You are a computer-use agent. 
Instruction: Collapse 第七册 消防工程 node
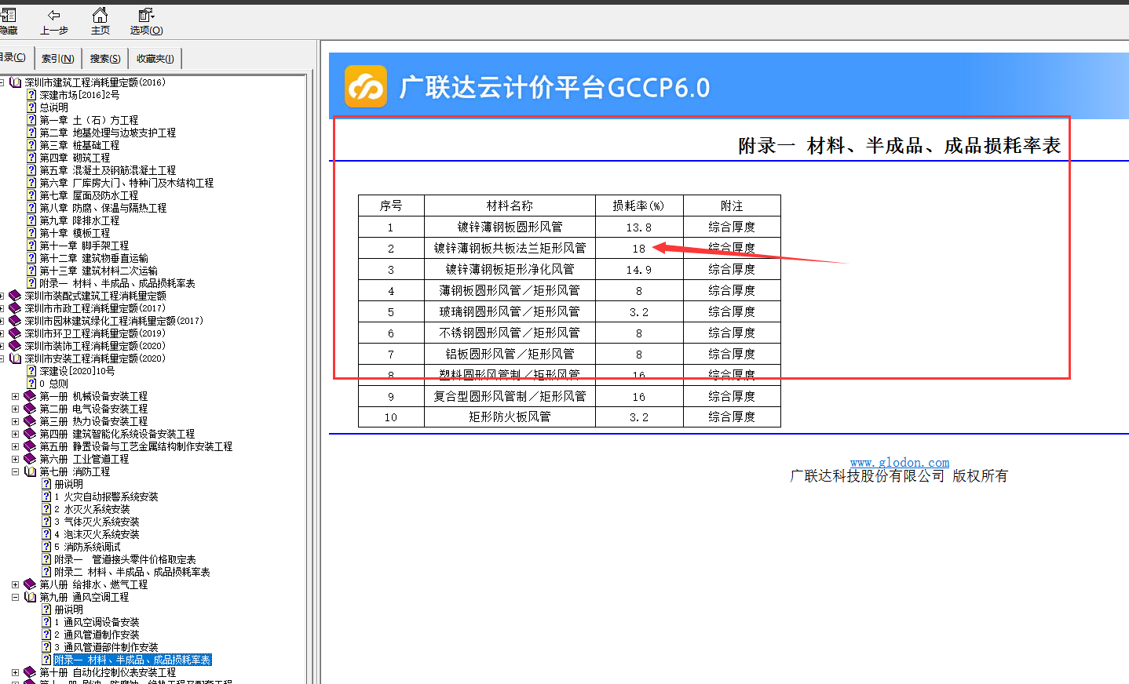coord(15,471)
